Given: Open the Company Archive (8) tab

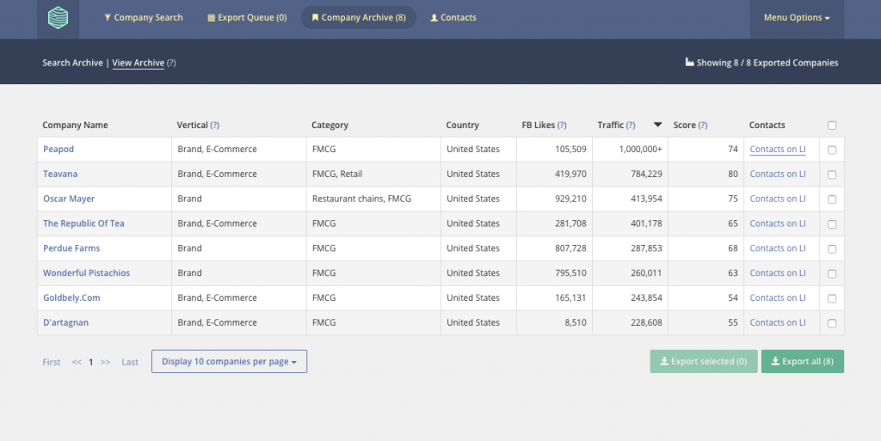Looking at the screenshot, I should (x=359, y=18).
